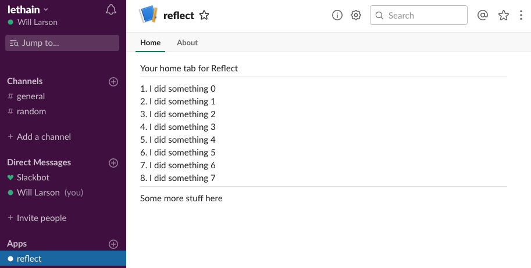Viewport: 531px width, 268px height.
Task: Switch to the Home tab
Action: pyautogui.click(x=150, y=42)
